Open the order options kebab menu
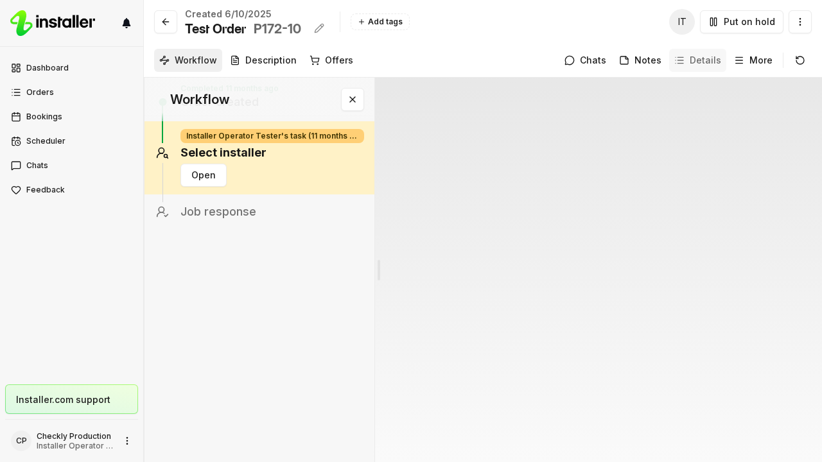 click(800, 22)
